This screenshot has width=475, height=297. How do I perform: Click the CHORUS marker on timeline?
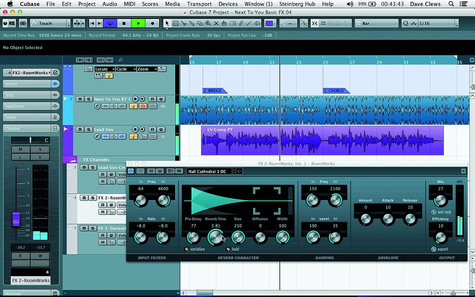click(336, 91)
